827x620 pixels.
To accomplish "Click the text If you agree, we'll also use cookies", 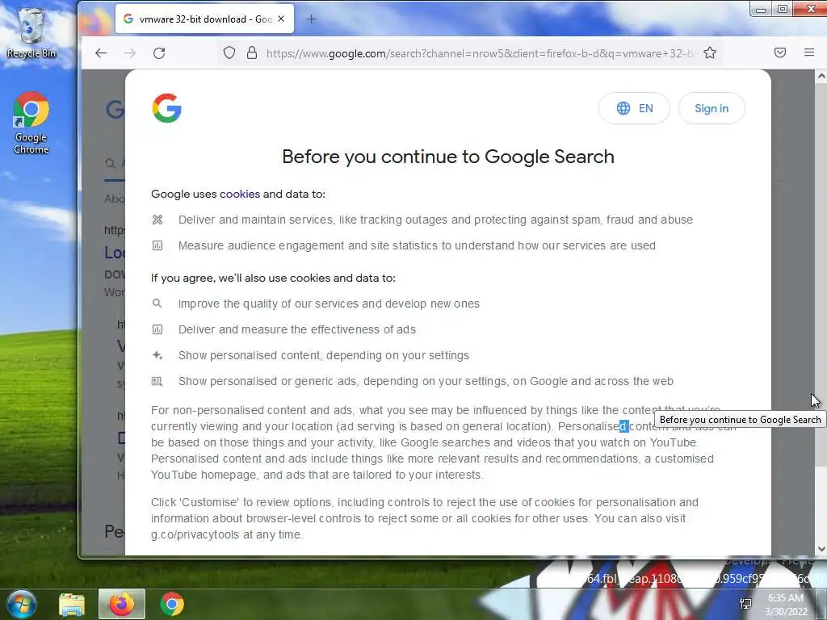I will [x=273, y=278].
